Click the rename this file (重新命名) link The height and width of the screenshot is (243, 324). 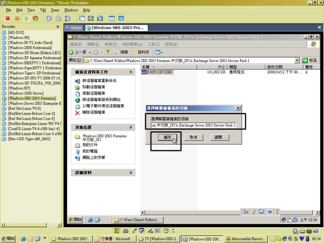point(99,81)
